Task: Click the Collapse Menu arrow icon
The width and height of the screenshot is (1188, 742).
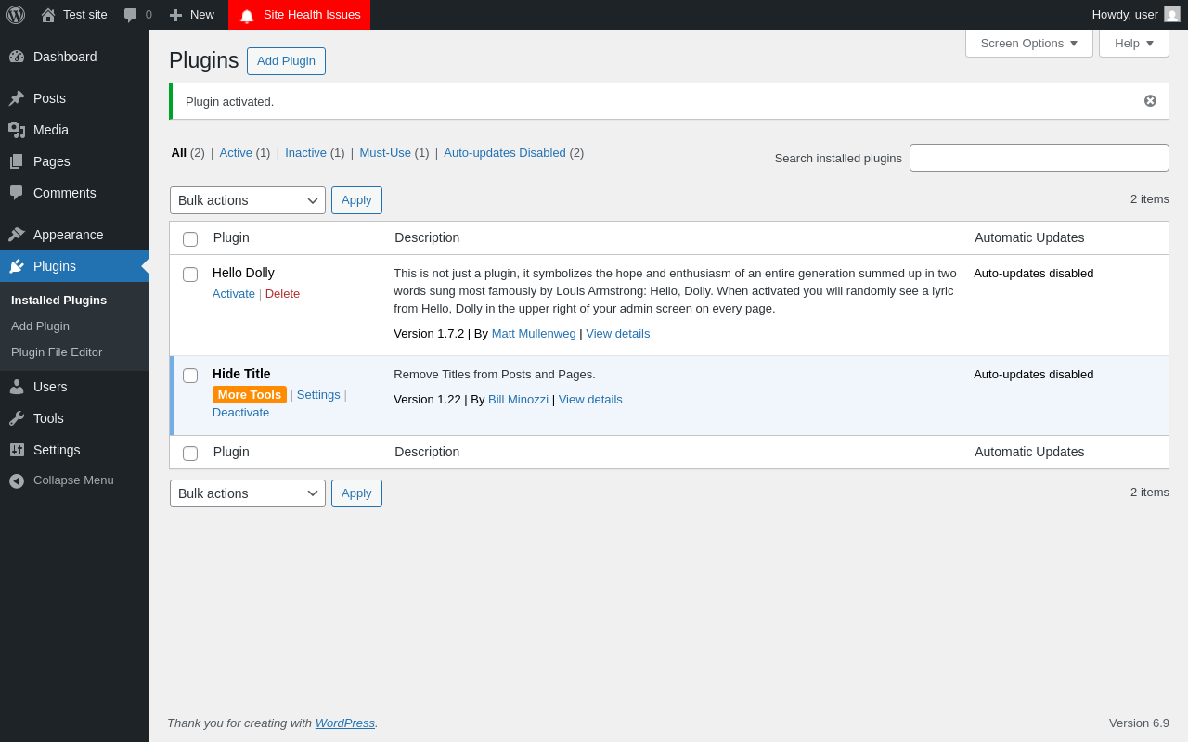Action: pos(17,480)
